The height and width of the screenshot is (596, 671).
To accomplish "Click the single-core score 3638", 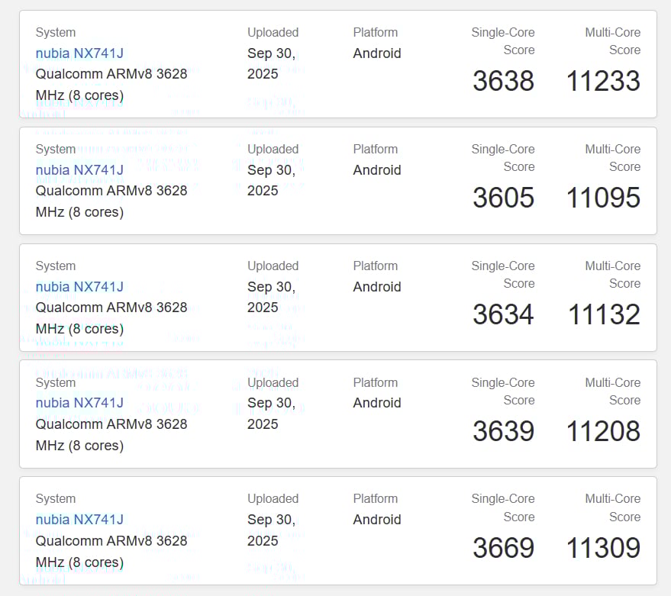I will point(503,82).
